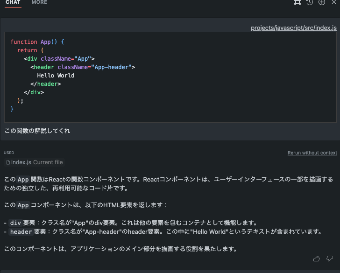Click the final summary paragraph of the response
Image resolution: width=340 pixels, height=273 pixels.
tap(120, 249)
